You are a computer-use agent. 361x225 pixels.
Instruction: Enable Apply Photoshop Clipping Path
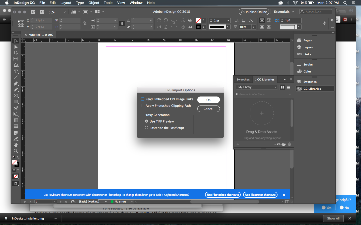coord(143,105)
